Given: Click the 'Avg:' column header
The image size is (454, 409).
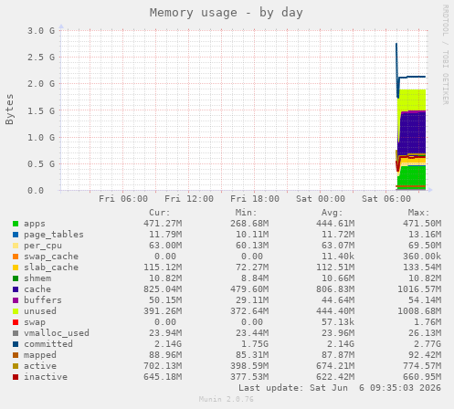Looking at the screenshot, I should [333, 213].
